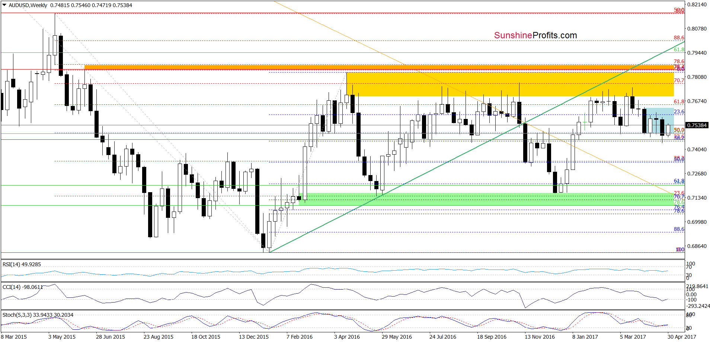The width and height of the screenshot is (710, 342).
Task: Click the 13 Dec 2015 date label
Action: [x=254, y=337]
